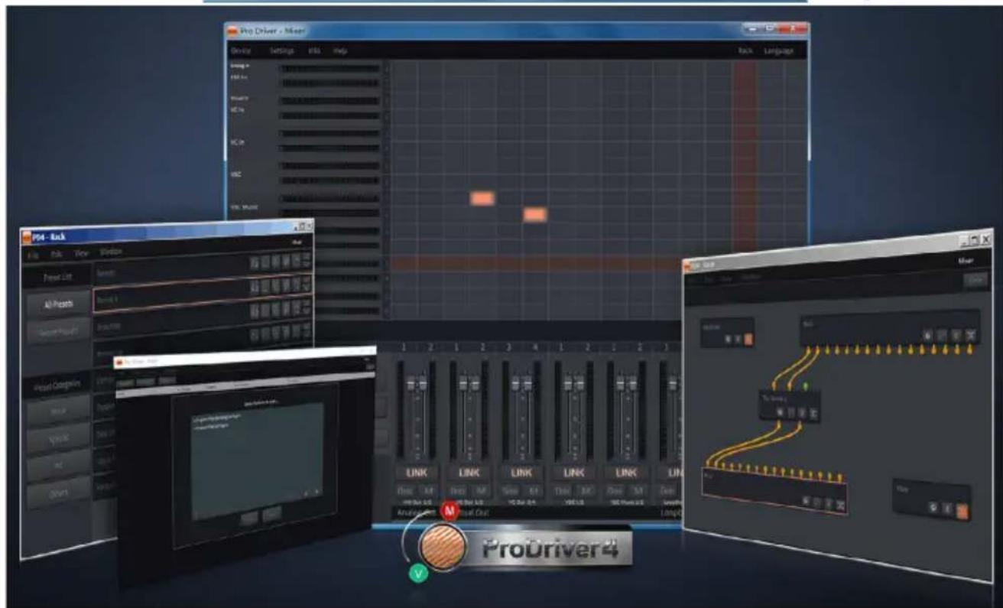Select All Presets in PD4 Rack
Image resolution: width=1003 pixels, height=608 pixels.
tap(57, 306)
